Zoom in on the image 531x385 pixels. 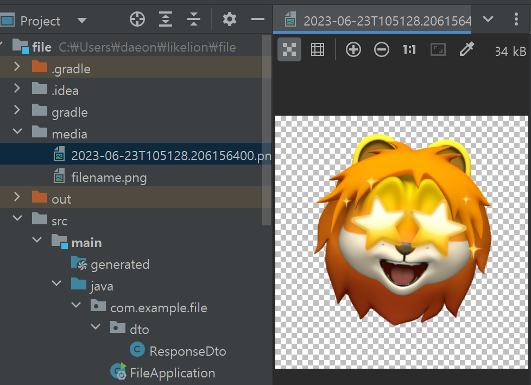point(353,50)
